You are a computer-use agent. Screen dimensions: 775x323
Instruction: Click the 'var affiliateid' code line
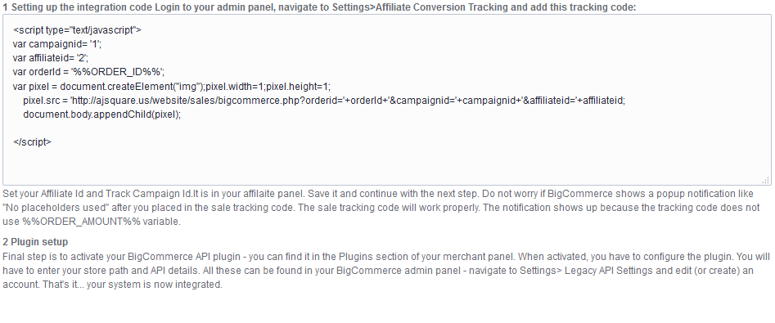(51, 58)
